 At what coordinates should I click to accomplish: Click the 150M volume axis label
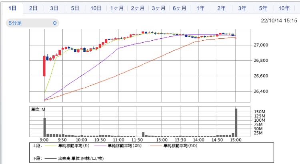point(260,112)
